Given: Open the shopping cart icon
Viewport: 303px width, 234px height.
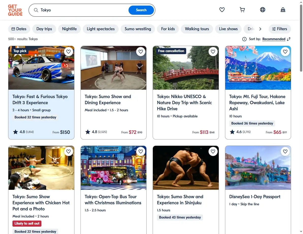Looking at the screenshot, I should (x=242, y=10).
